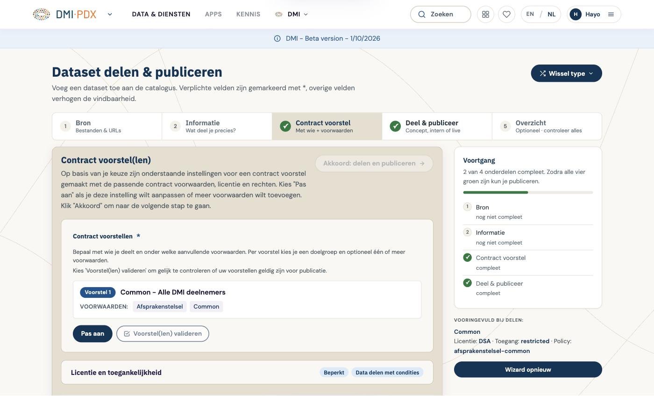This screenshot has width=654, height=396.
Task: Click Voorstel(len) valideren button
Action: (x=163, y=334)
